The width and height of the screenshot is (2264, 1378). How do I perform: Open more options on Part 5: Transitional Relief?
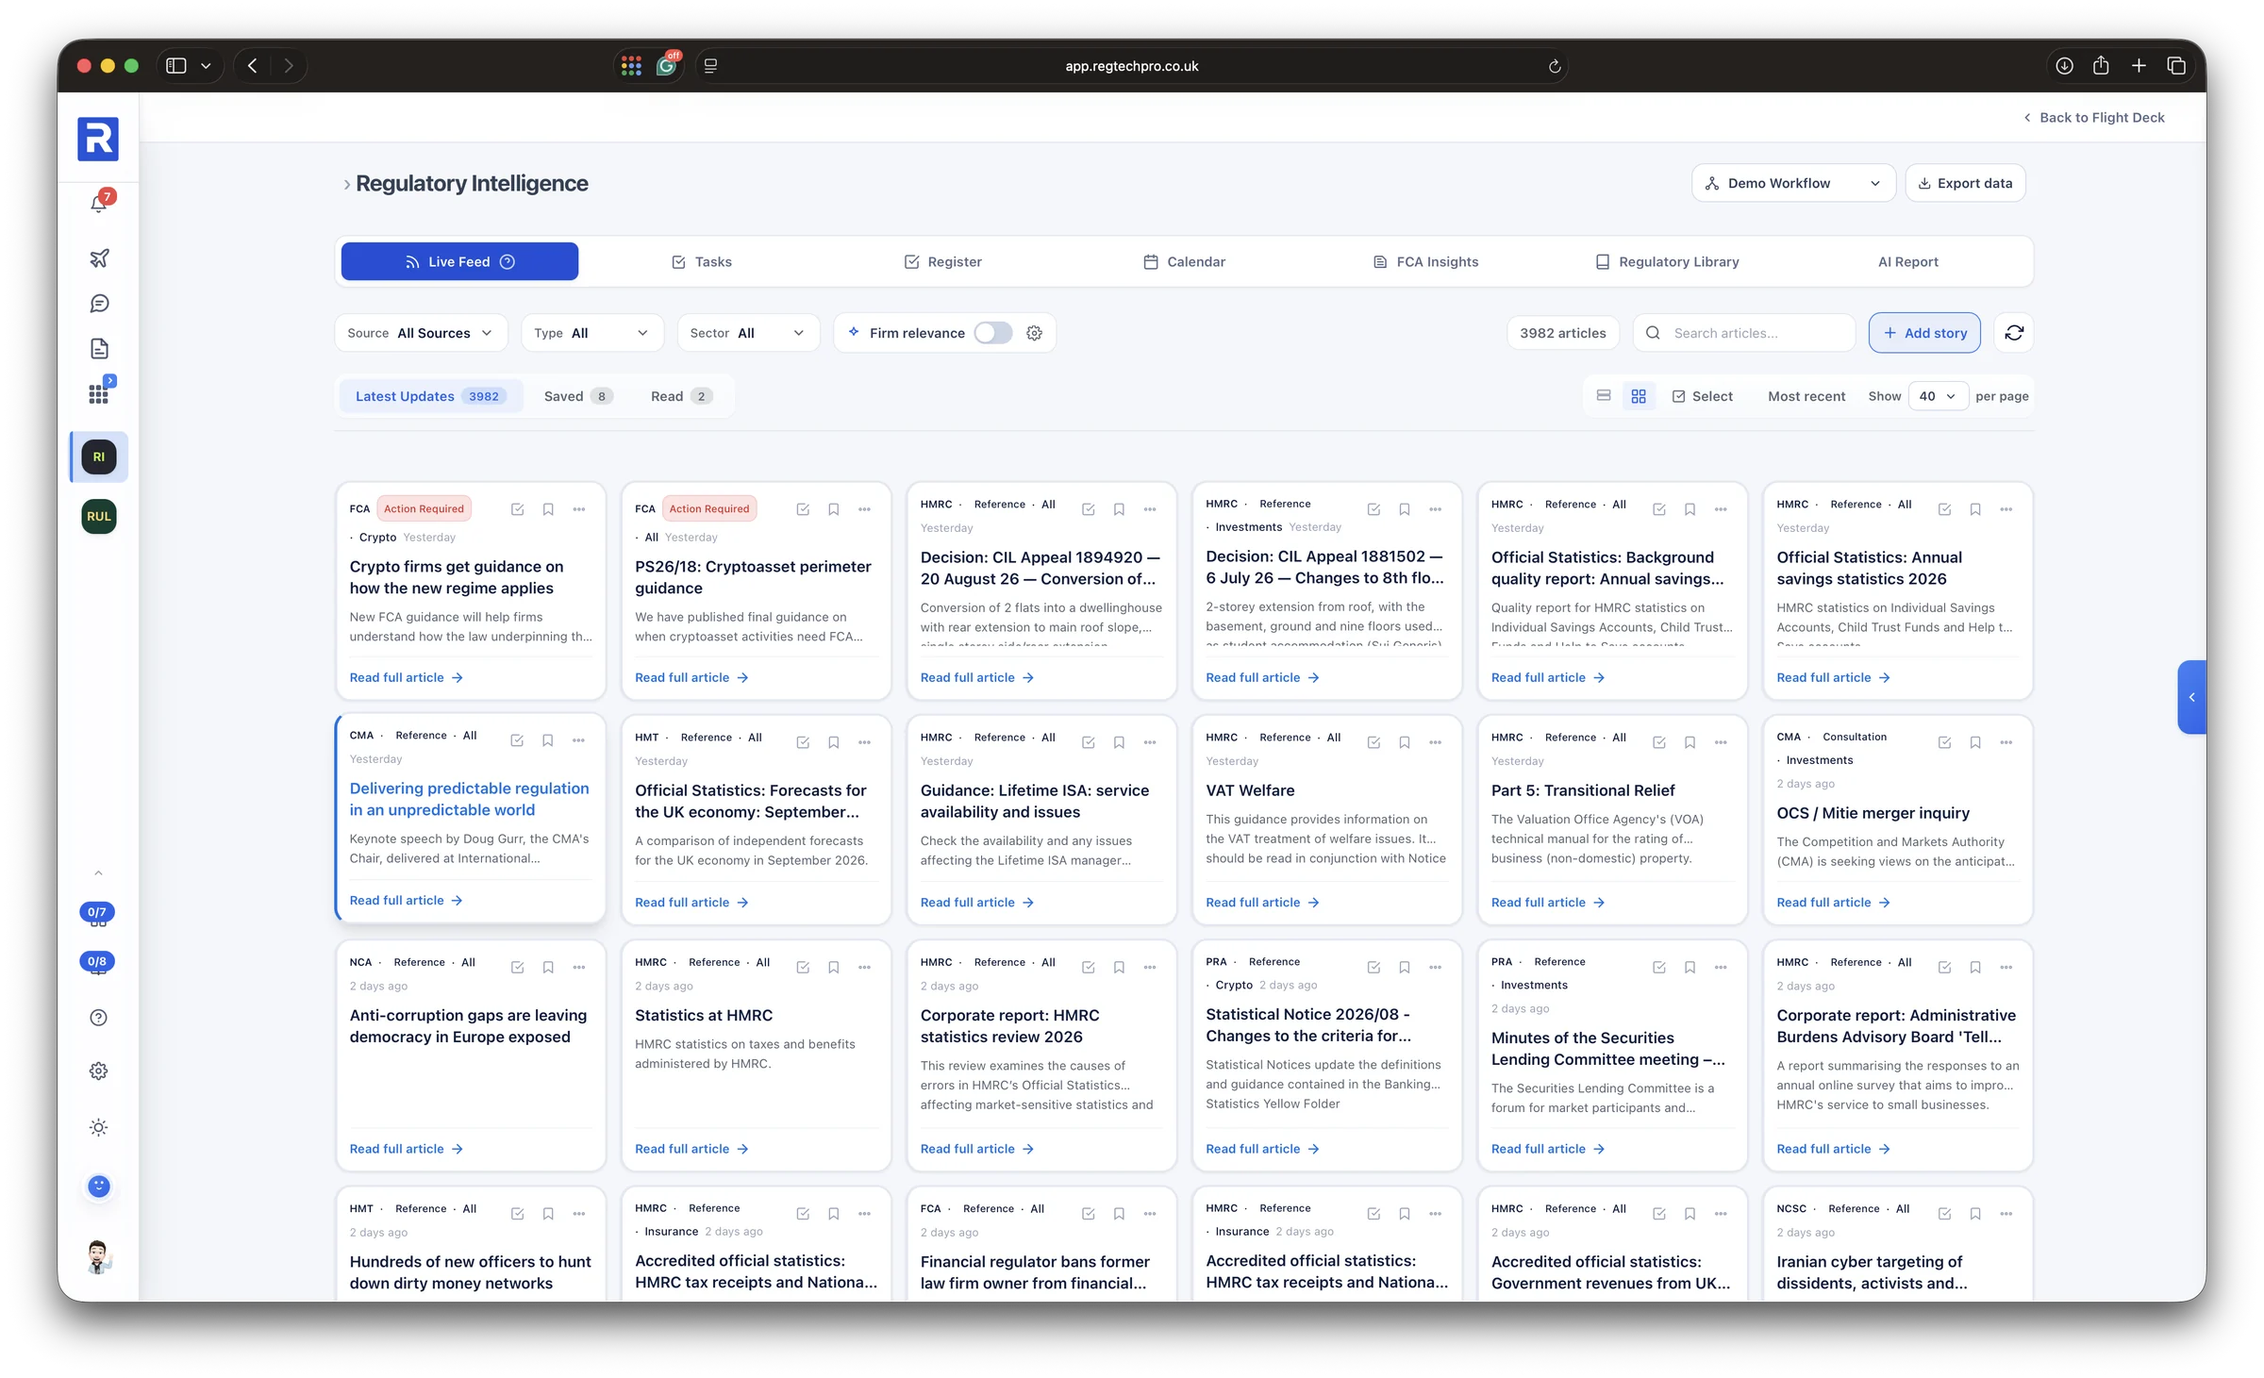1721,742
